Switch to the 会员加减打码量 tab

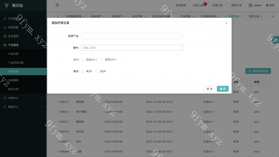pos(161,16)
